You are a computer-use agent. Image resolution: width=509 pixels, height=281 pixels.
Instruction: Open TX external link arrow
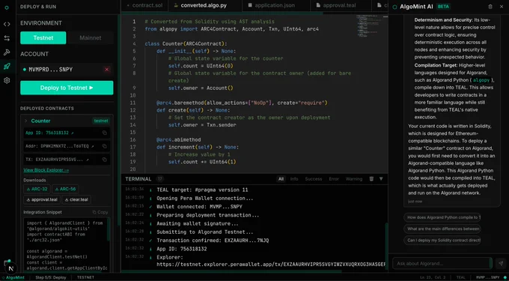click(87, 160)
